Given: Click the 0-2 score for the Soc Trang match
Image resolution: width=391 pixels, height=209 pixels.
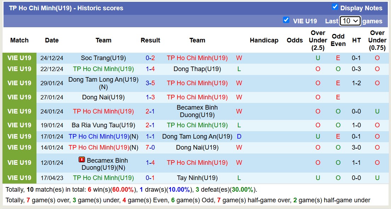Looking at the screenshot, I should [150, 58].
